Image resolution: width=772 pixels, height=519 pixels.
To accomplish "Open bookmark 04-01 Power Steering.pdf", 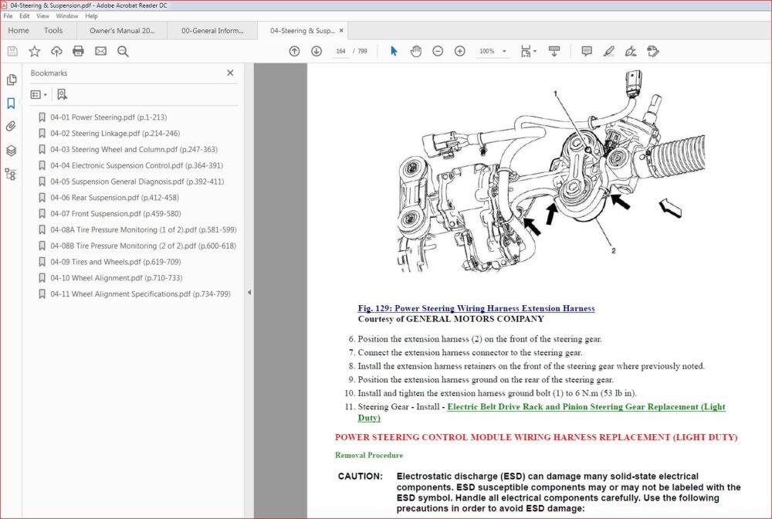I will [x=108, y=117].
